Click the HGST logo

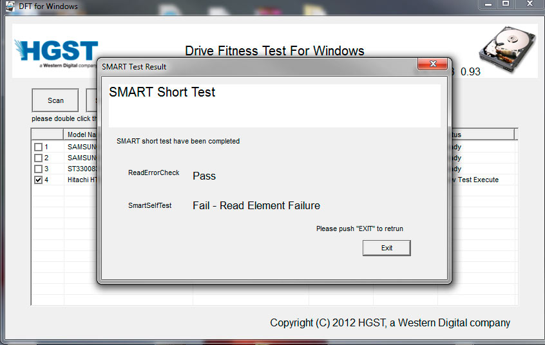tap(56, 53)
